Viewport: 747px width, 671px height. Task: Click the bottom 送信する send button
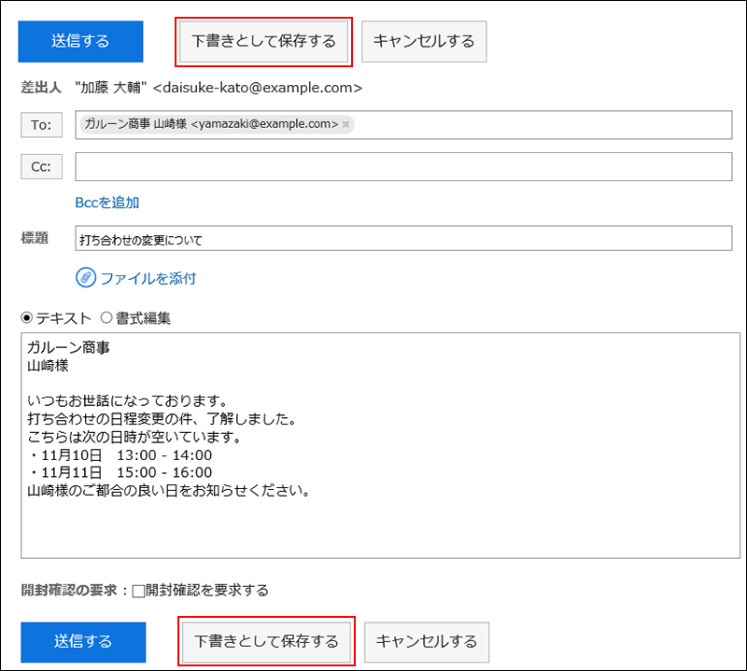(x=83, y=642)
